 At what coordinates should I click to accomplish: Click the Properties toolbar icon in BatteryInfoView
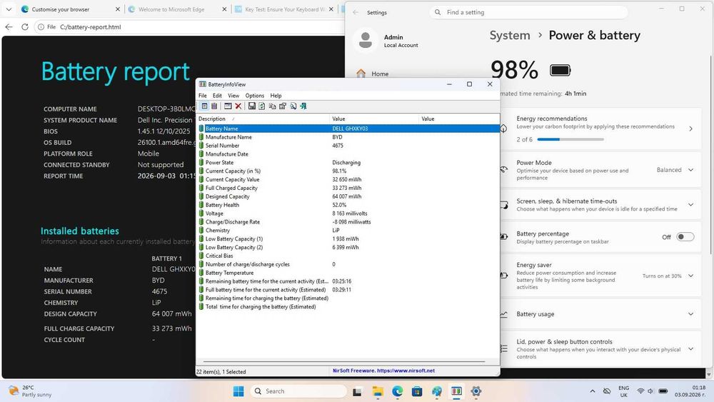click(x=282, y=106)
